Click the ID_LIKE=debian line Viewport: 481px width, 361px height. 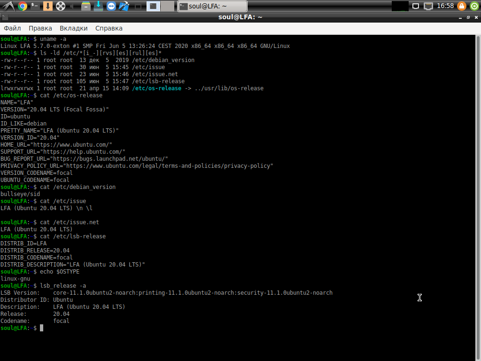pyautogui.click(x=23, y=124)
